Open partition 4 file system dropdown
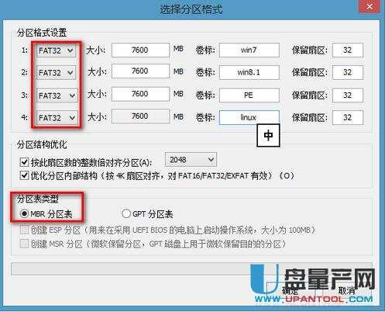The height and width of the screenshot is (312, 385). coord(57,118)
